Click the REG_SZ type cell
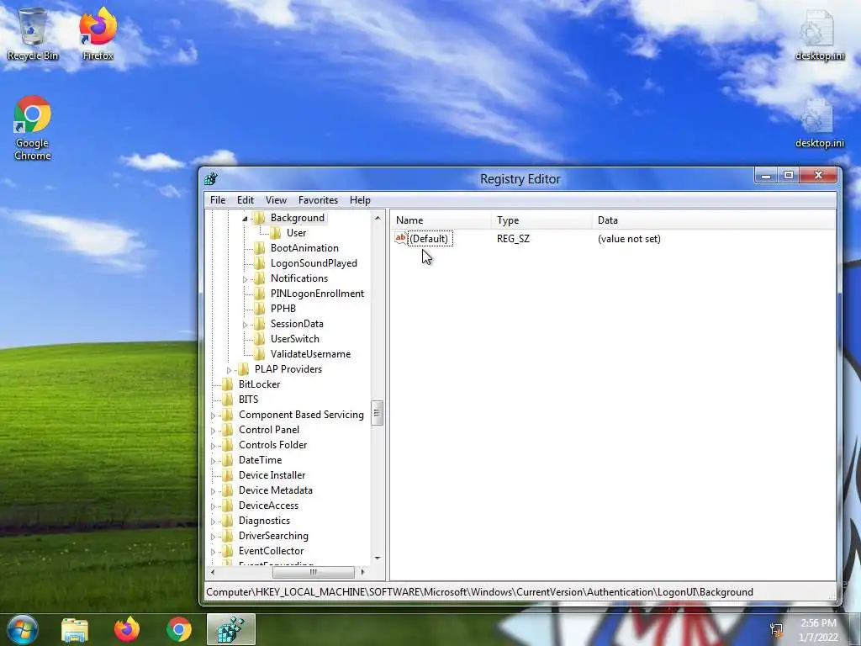Image resolution: width=861 pixels, height=646 pixels. click(x=514, y=239)
